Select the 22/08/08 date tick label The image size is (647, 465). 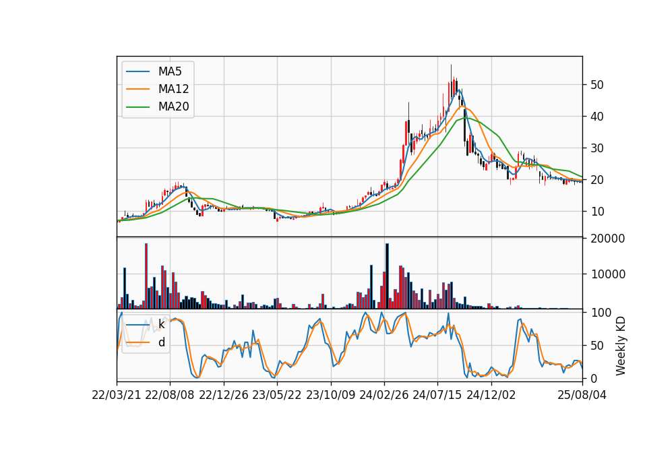pyautogui.click(x=170, y=395)
